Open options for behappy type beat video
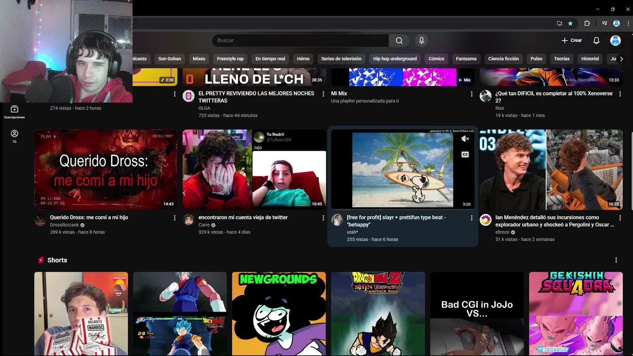 [471, 218]
